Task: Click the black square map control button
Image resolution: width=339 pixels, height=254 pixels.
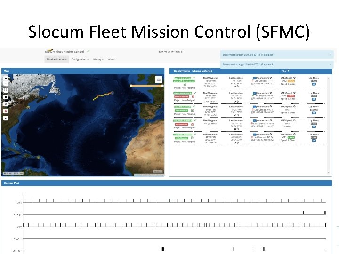Action: coord(6,97)
